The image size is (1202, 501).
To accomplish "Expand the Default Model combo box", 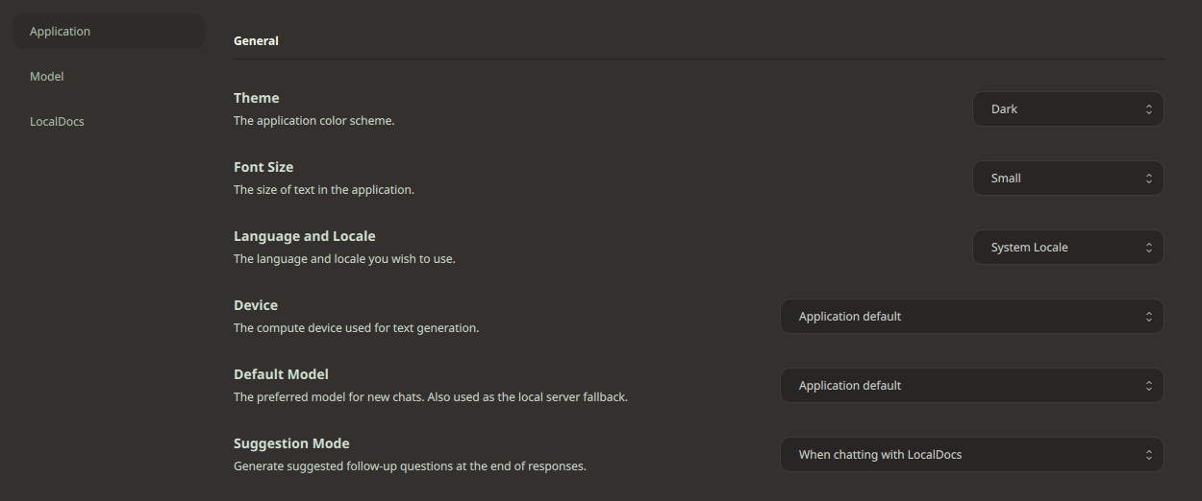I will [x=972, y=386].
